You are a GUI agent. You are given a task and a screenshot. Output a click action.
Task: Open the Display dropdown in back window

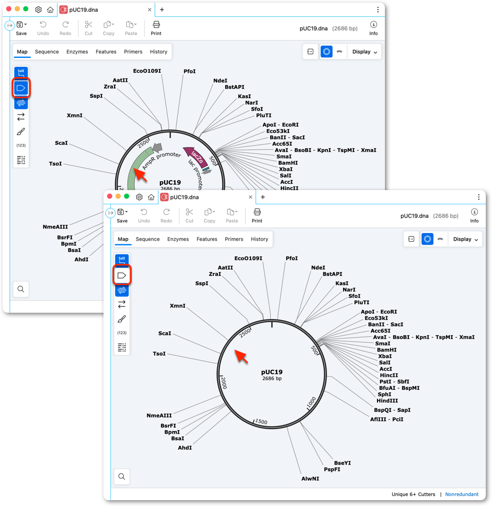click(x=364, y=52)
